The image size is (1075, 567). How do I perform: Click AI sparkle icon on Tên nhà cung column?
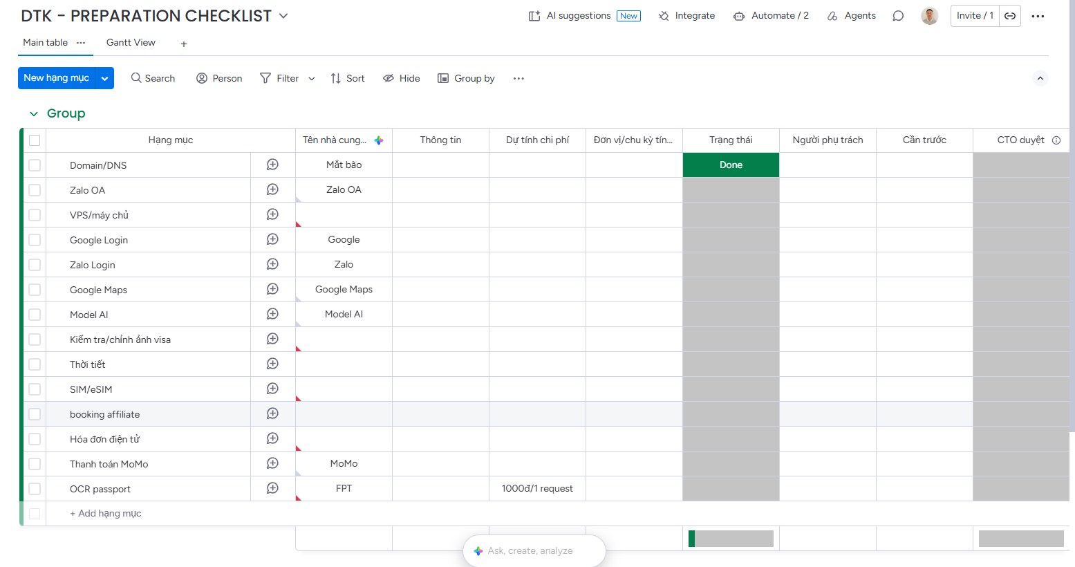(379, 140)
